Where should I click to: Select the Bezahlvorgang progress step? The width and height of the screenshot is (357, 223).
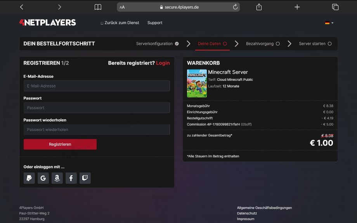[263, 44]
